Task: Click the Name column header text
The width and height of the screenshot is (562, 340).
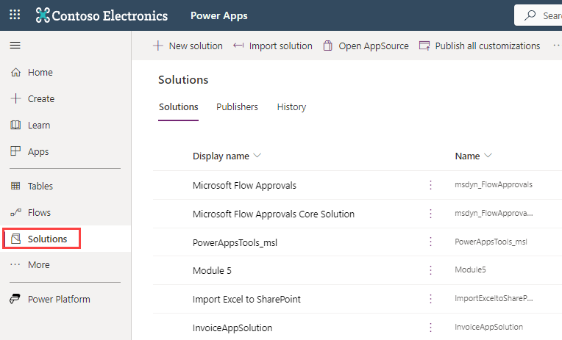Action: tap(467, 156)
